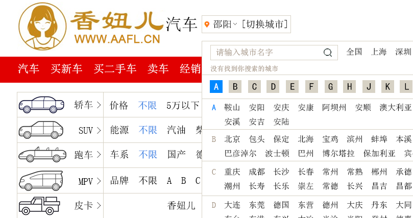Open the 买二手车 nav menu item
Image resolution: width=413 pixels, height=218 pixels.
tap(115, 69)
